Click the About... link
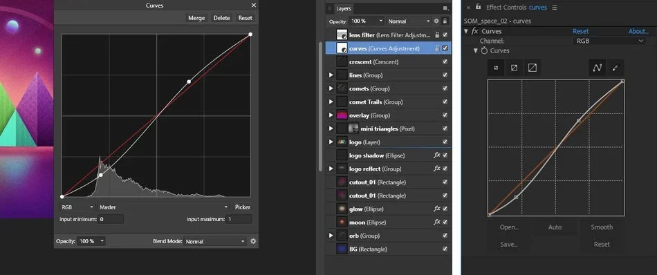Screen dimensions: 657x275 point(638,31)
